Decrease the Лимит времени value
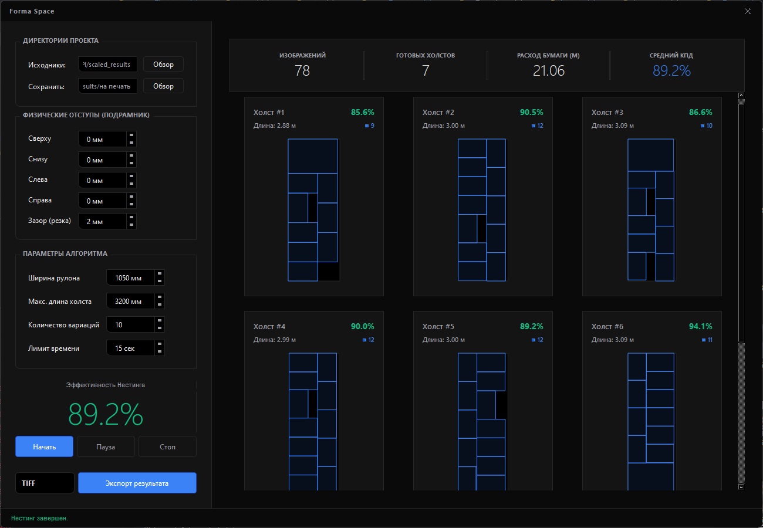Viewport: 763px width, 528px height. [x=160, y=351]
